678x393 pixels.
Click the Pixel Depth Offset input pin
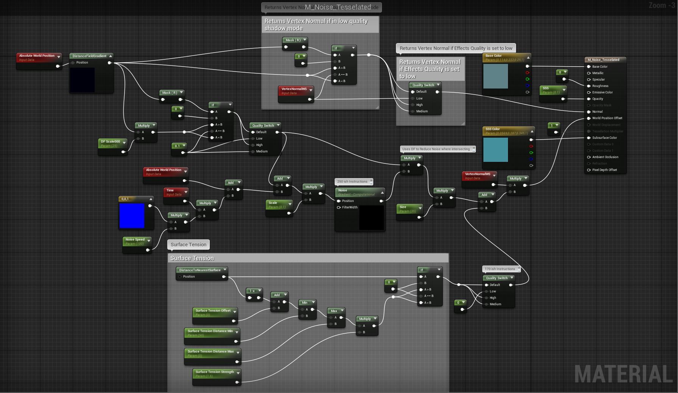[589, 170]
